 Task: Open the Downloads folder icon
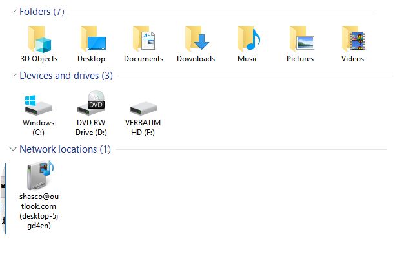pos(197,39)
